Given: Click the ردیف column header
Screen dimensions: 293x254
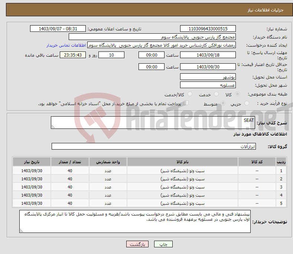Looking at the screenshot, I should 281,162.
